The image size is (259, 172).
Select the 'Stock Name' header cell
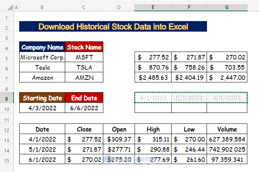[84, 47]
